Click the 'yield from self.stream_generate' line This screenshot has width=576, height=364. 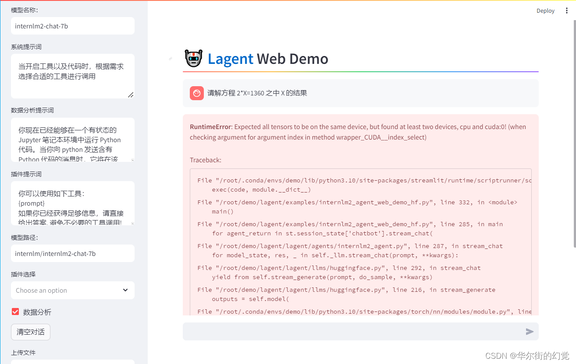[322, 277]
